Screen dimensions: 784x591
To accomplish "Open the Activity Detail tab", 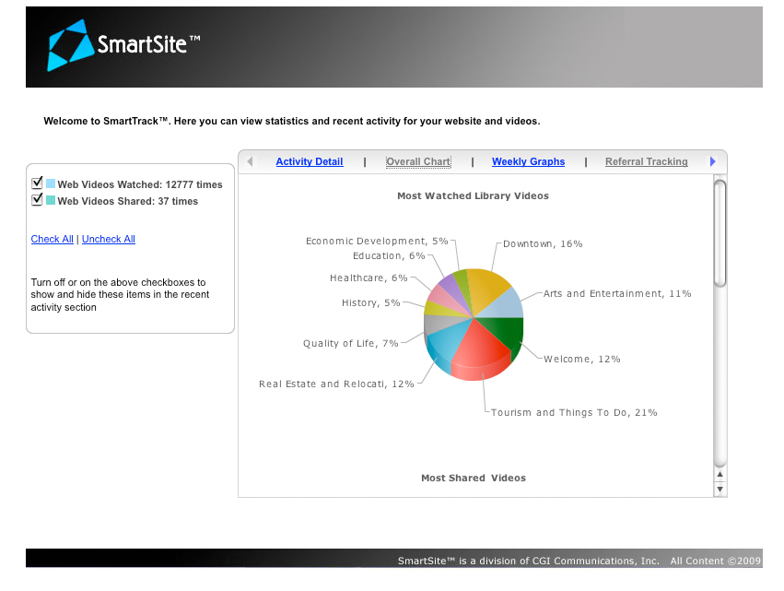I will pyautogui.click(x=310, y=161).
